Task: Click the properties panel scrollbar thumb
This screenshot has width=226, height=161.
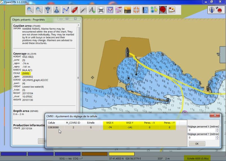Action: pyautogui.click(x=79, y=78)
